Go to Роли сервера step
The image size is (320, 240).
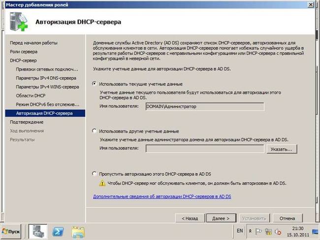[x=24, y=52]
